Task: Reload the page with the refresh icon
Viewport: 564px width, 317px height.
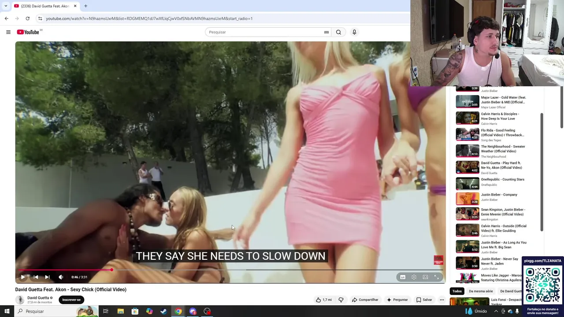Action: (27, 18)
